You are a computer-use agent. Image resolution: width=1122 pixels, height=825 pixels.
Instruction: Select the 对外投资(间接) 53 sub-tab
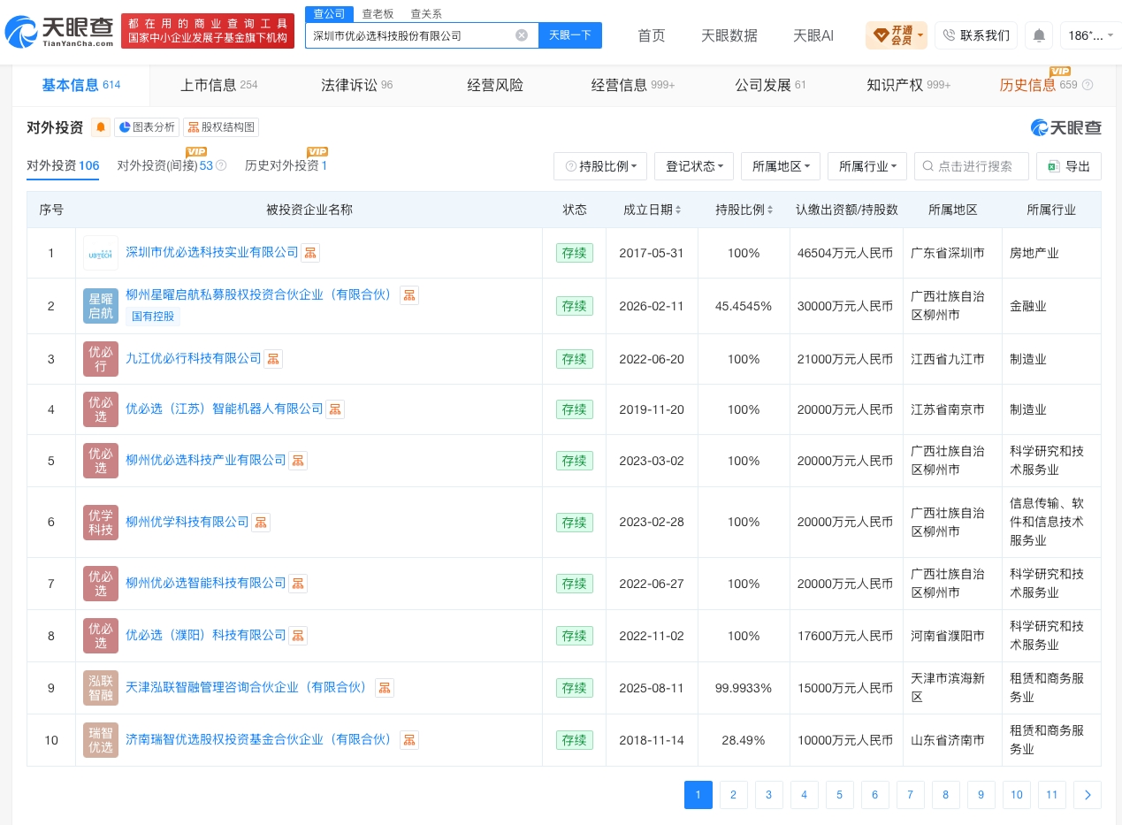pyautogui.click(x=165, y=165)
